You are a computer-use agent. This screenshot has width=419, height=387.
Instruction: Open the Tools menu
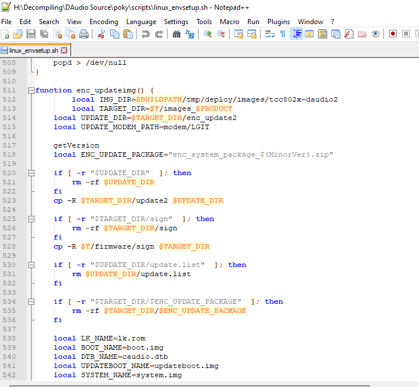[204, 22]
